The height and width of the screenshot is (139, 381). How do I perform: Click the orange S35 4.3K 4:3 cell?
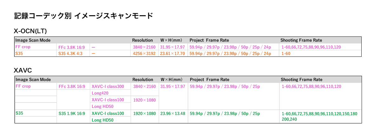(x=70, y=54)
